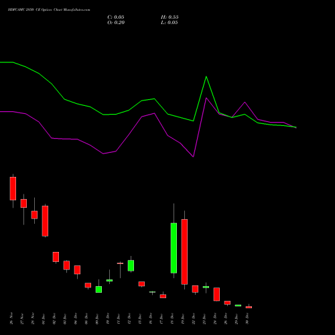Select the tall green candlestick for 18 Dec
This screenshot has width=335, height=335.
pos(174,248)
